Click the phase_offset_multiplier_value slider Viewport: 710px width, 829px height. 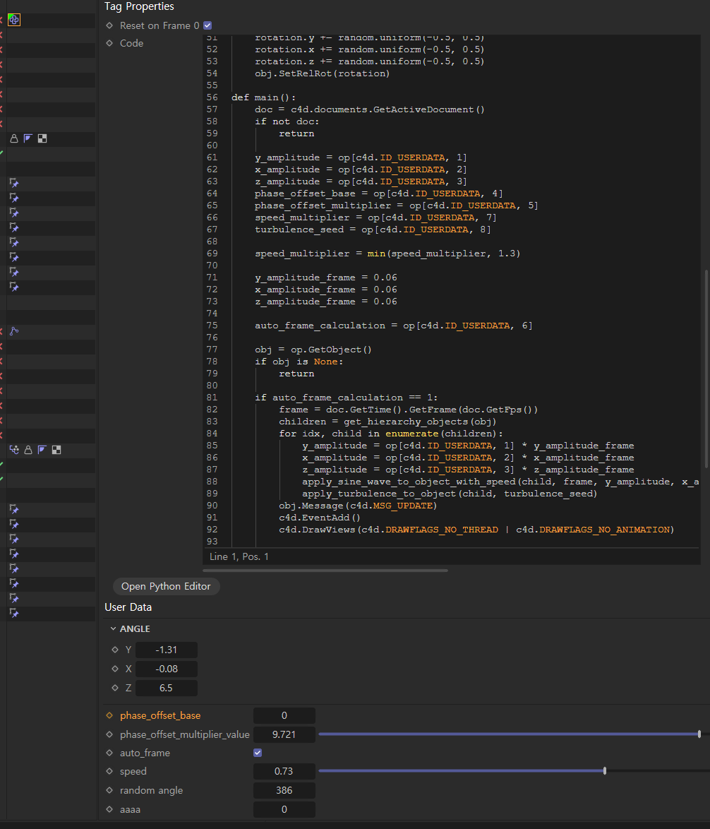pyautogui.click(x=508, y=734)
